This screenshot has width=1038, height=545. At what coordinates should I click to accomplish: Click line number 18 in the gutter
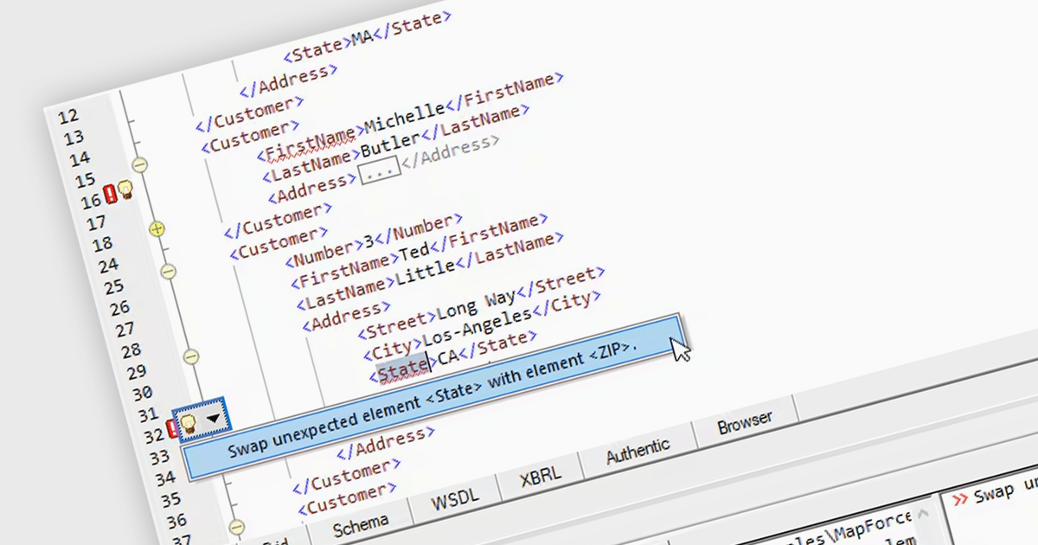point(101,244)
